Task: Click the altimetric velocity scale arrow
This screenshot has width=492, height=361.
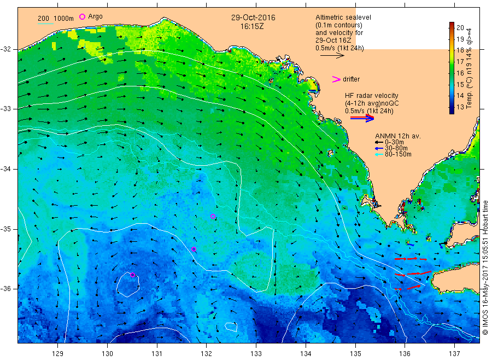Action: tap(332, 56)
